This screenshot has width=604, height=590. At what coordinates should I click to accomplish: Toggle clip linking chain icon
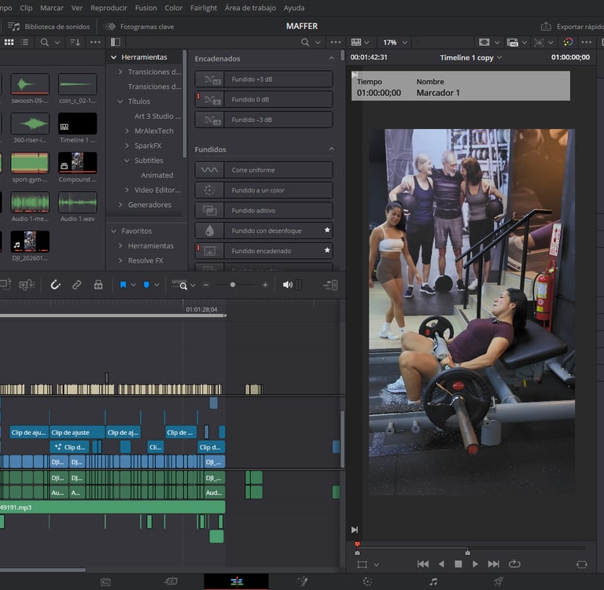[76, 285]
